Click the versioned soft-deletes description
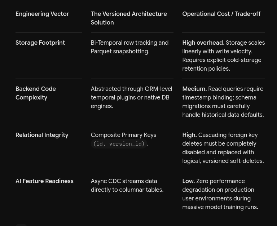 click(x=223, y=148)
